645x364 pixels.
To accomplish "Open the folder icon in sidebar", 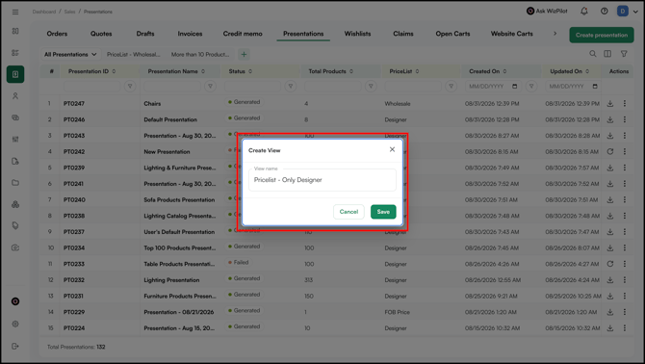I will [x=15, y=183].
